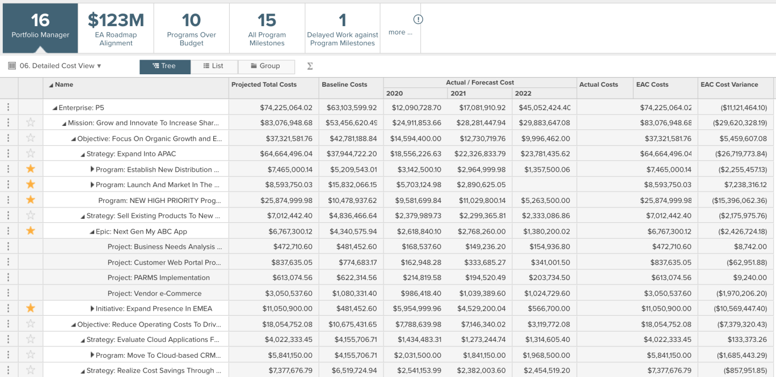This screenshot has width=776, height=377.
Task: Collapse Objective: Reduce Operating Costs node
Action: click(x=74, y=325)
